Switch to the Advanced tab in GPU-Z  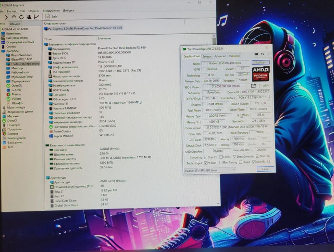click(x=220, y=56)
